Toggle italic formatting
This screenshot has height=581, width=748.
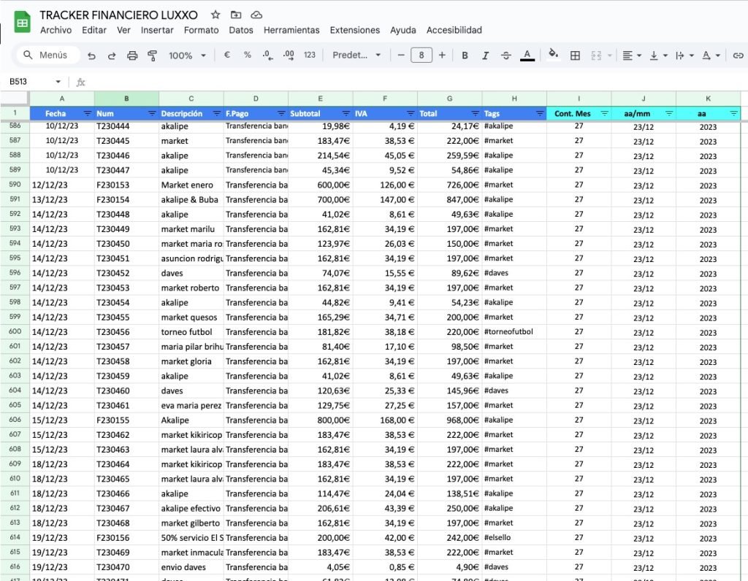pos(485,55)
